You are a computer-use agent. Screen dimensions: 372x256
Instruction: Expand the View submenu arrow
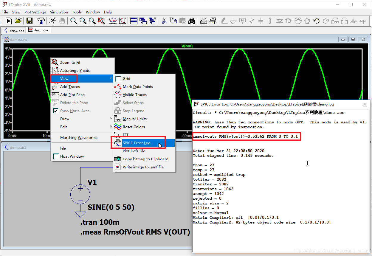click(x=111, y=78)
